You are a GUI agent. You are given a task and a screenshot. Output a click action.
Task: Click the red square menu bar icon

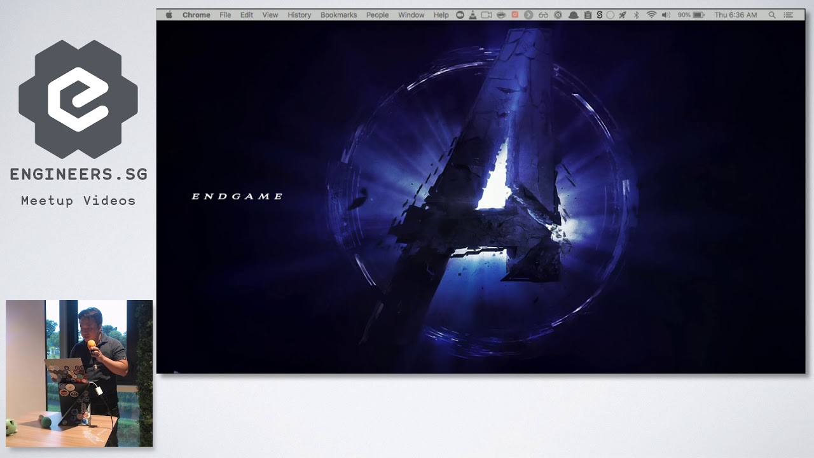[515, 15]
